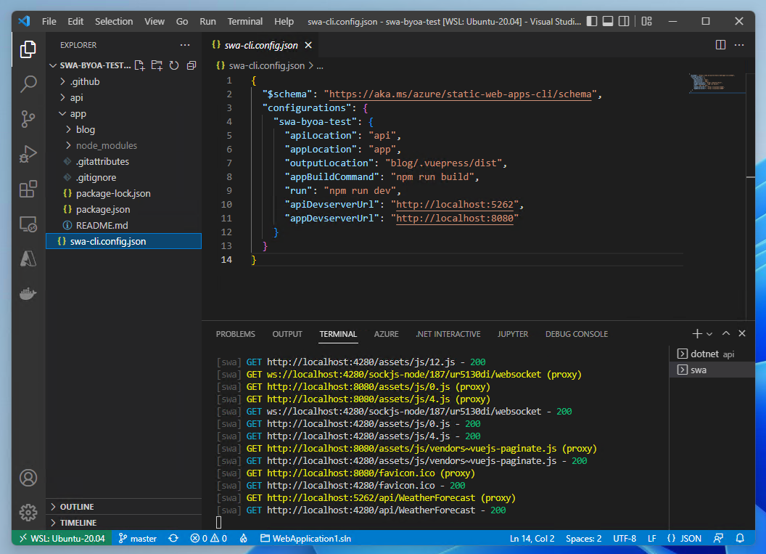Collapse the SWA-BYOA-TEST workspace root
This screenshot has height=554, width=766.
91,65
